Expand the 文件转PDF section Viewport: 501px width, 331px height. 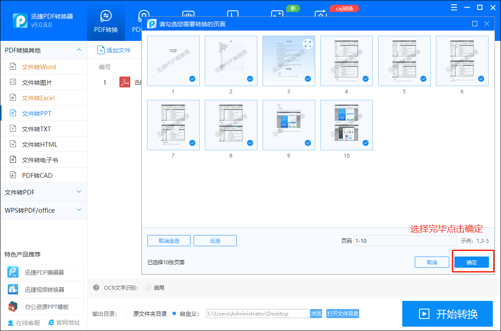click(78, 192)
